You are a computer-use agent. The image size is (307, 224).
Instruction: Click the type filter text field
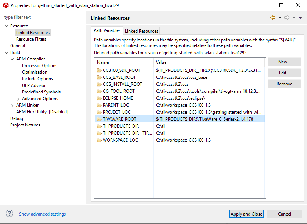click(x=42, y=17)
